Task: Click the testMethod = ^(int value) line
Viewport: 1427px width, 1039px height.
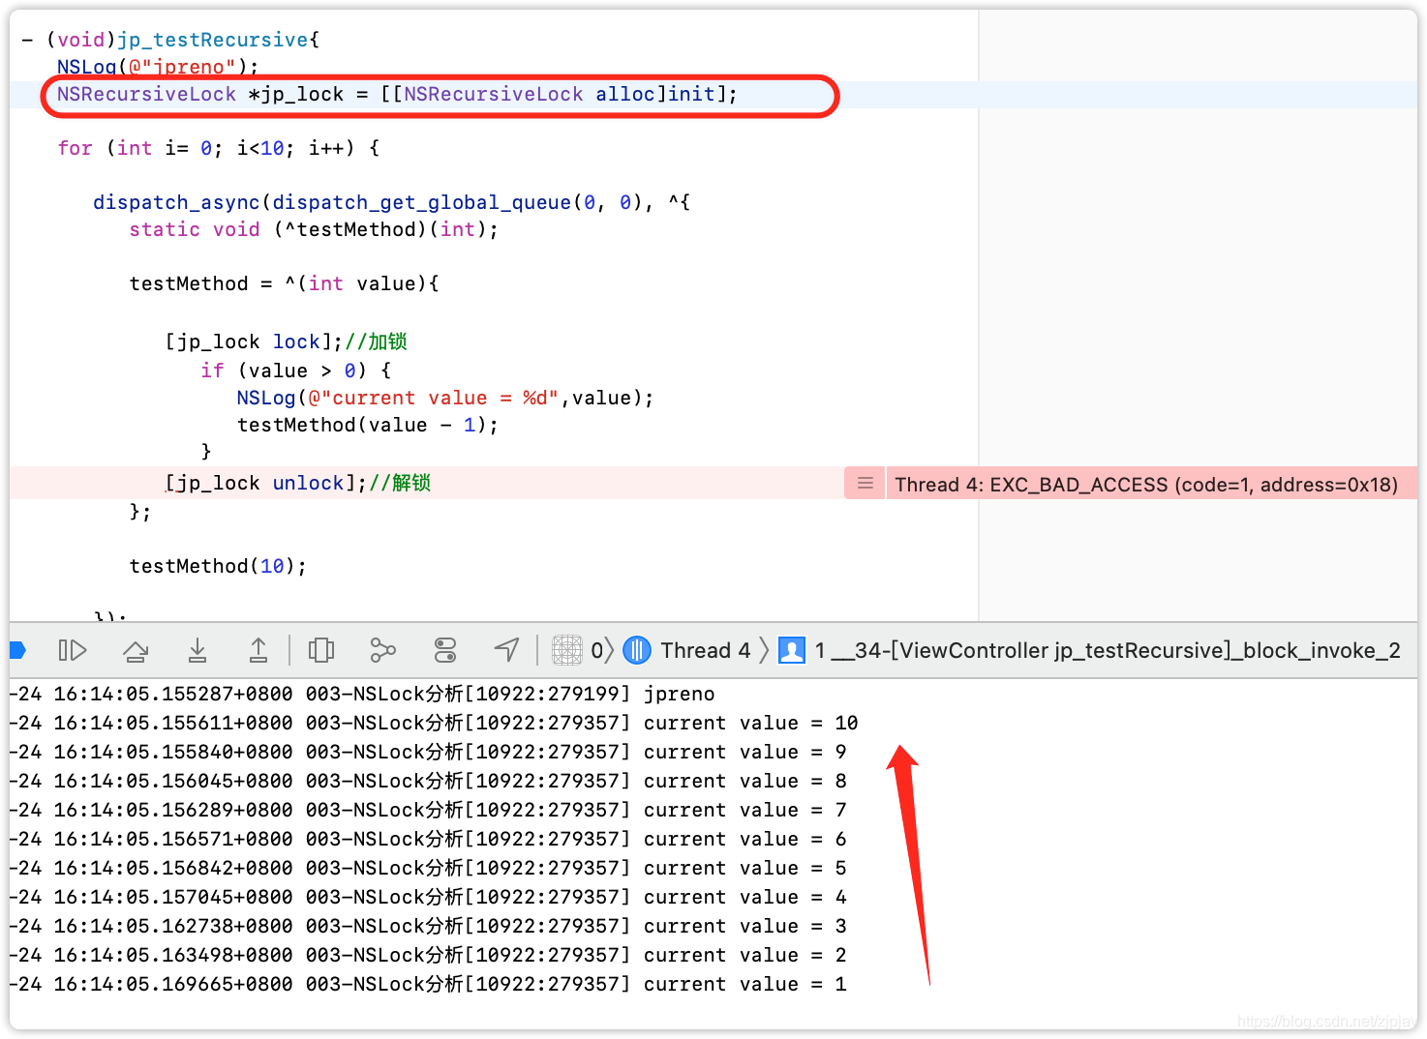Action: (284, 283)
